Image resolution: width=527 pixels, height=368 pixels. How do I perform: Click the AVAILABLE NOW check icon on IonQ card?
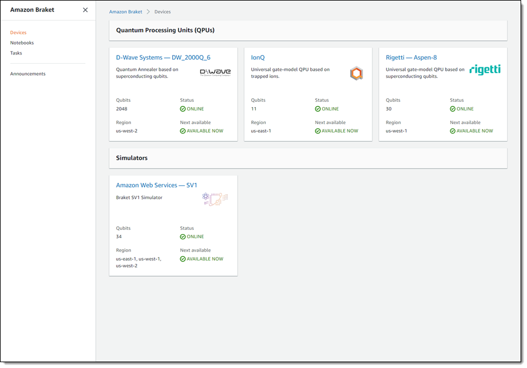(x=317, y=131)
